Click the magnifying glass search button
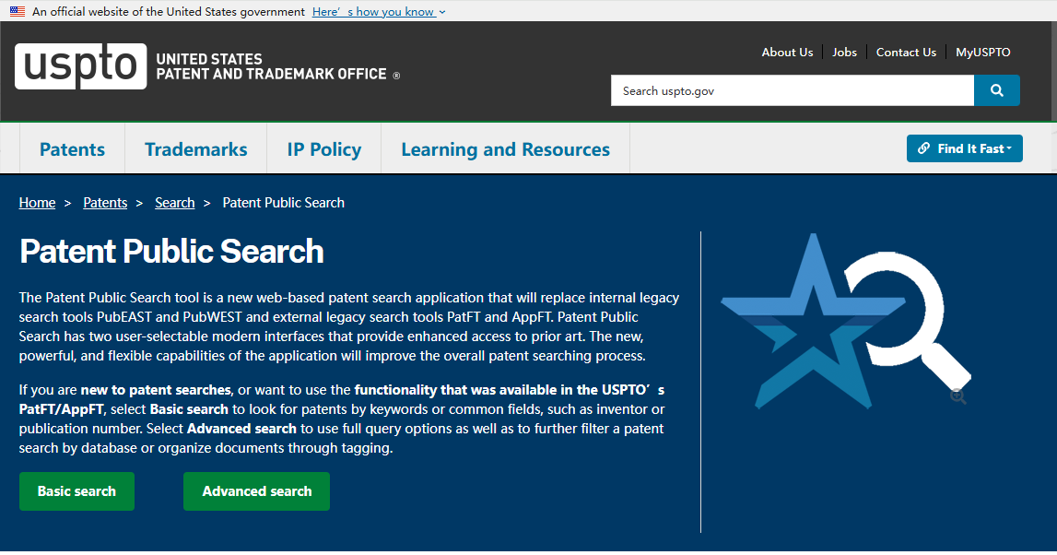The image size is (1057, 555). (996, 90)
